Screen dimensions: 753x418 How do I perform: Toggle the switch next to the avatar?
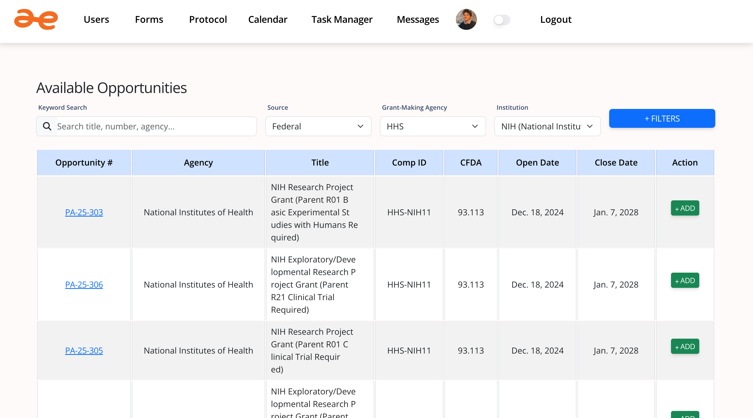[x=502, y=20]
